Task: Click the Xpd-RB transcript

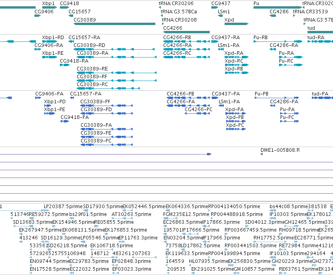Action: point(237,73)
